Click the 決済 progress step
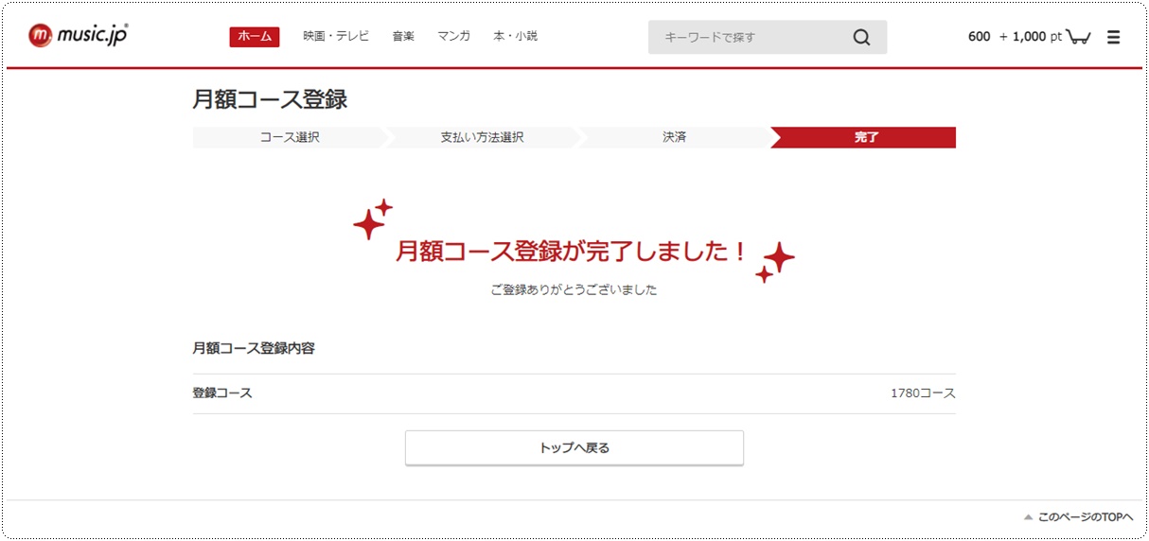This screenshot has height=541, width=1149. [674, 137]
